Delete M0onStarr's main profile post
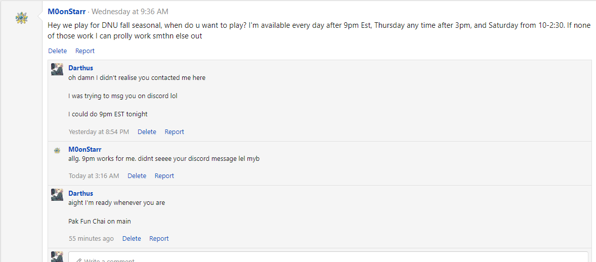The height and width of the screenshot is (262, 596). (58, 51)
